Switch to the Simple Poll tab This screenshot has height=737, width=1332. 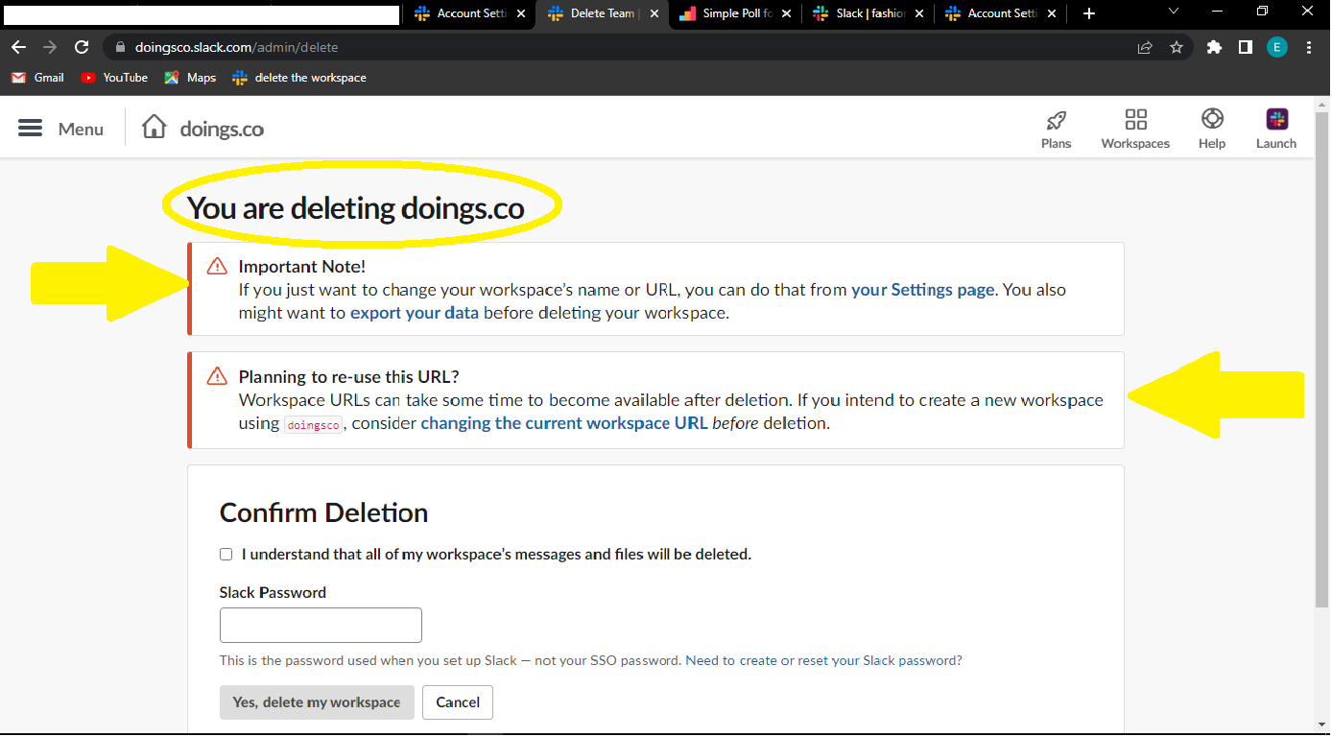pos(734,13)
